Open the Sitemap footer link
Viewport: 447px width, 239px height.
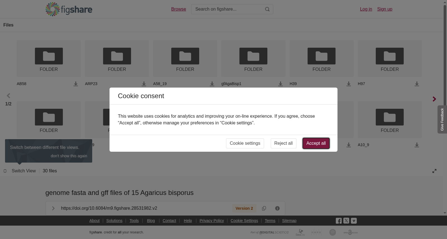click(x=289, y=221)
